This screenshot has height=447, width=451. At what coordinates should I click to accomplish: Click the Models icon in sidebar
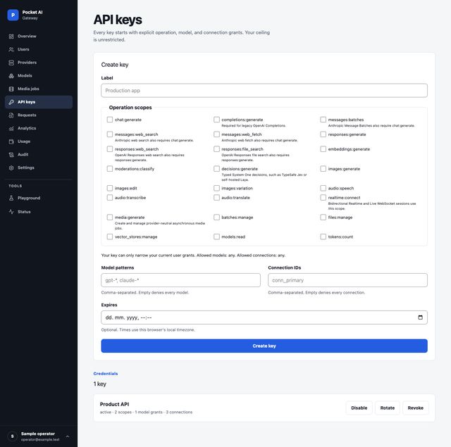pos(11,76)
